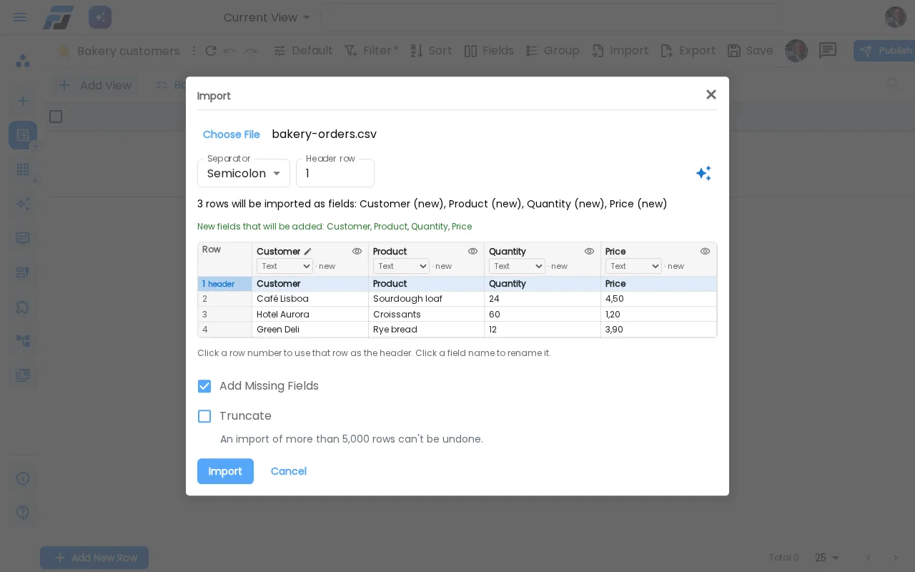The image size is (915, 572).
Task: Click row number 3 to set header
Action: point(224,315)
